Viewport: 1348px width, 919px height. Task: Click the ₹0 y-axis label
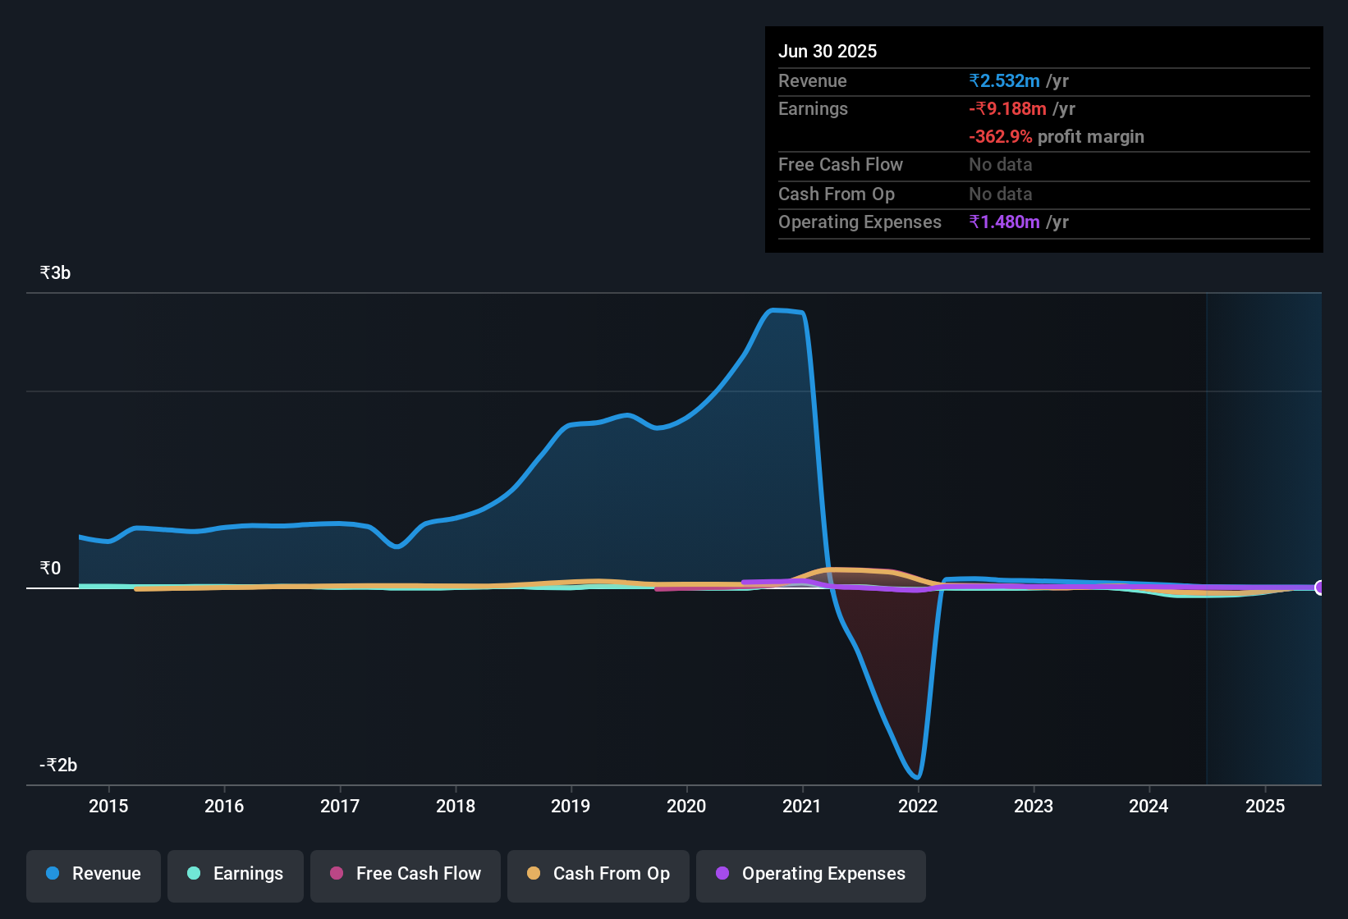pos(50,568)
